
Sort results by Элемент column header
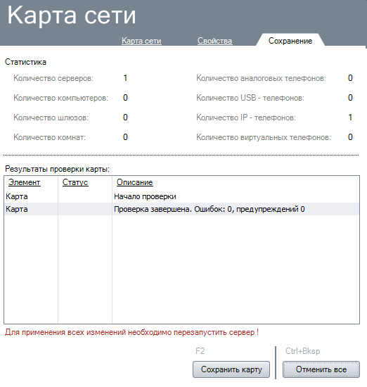[x=24, y=182]
